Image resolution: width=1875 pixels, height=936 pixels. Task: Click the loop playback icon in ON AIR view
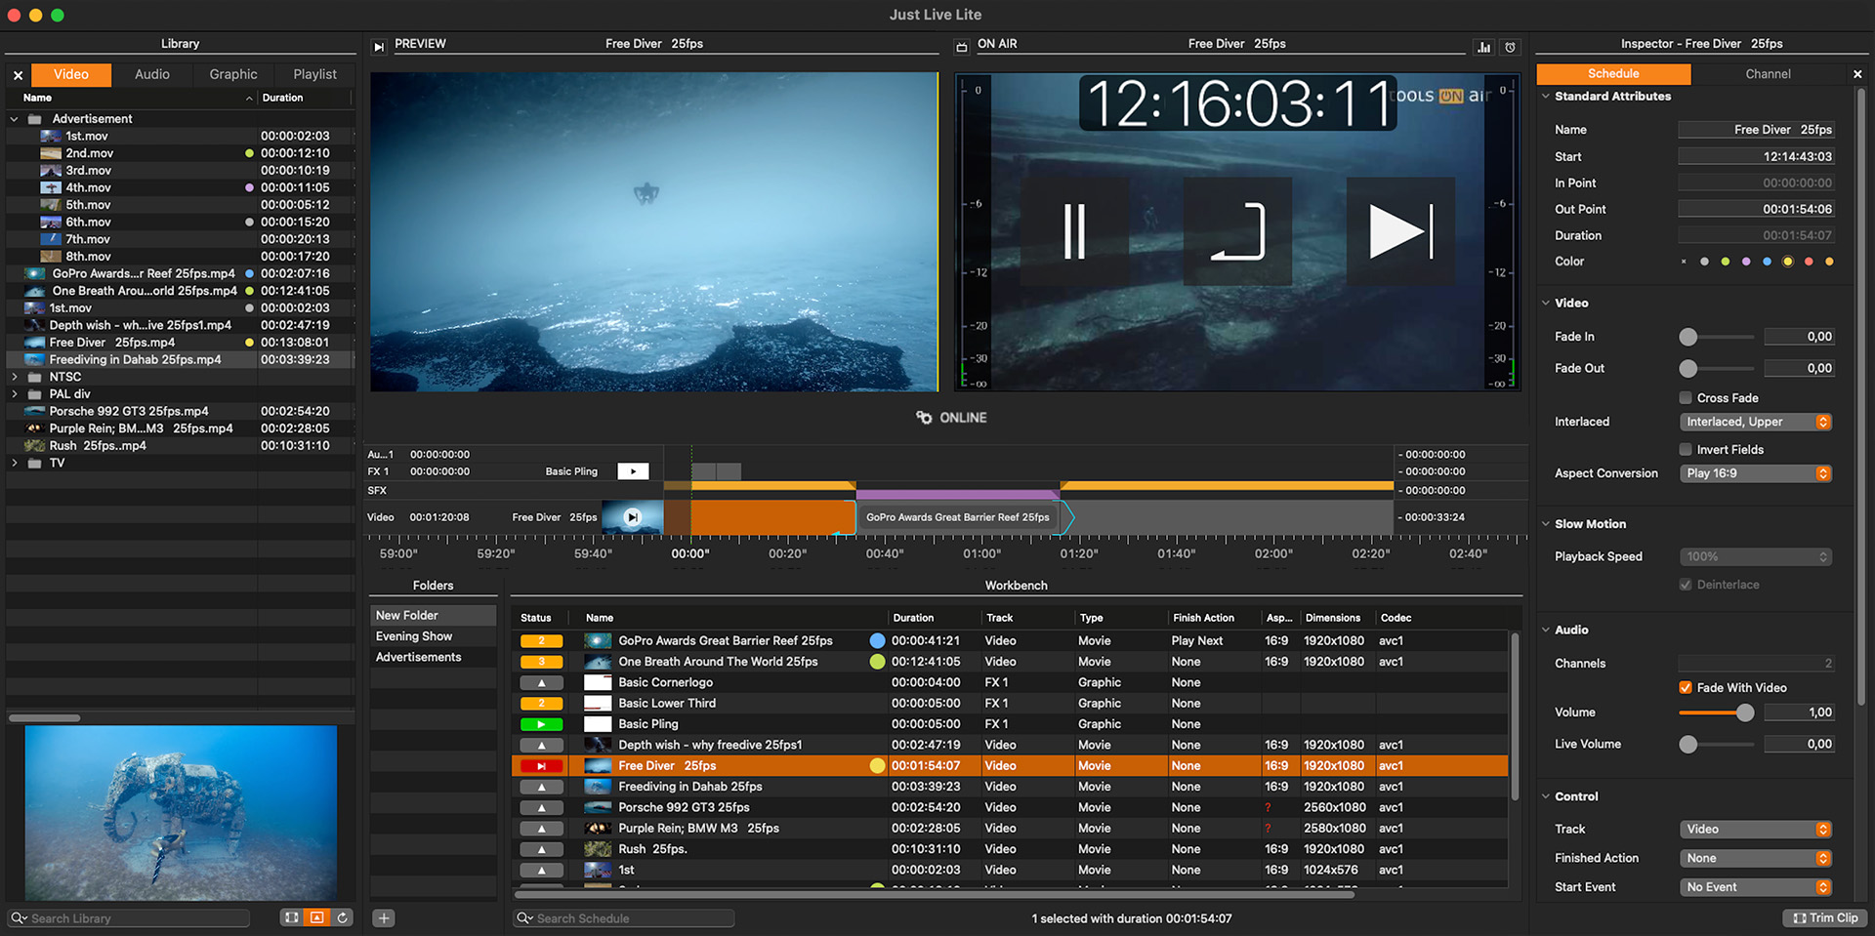(1237, 231)
